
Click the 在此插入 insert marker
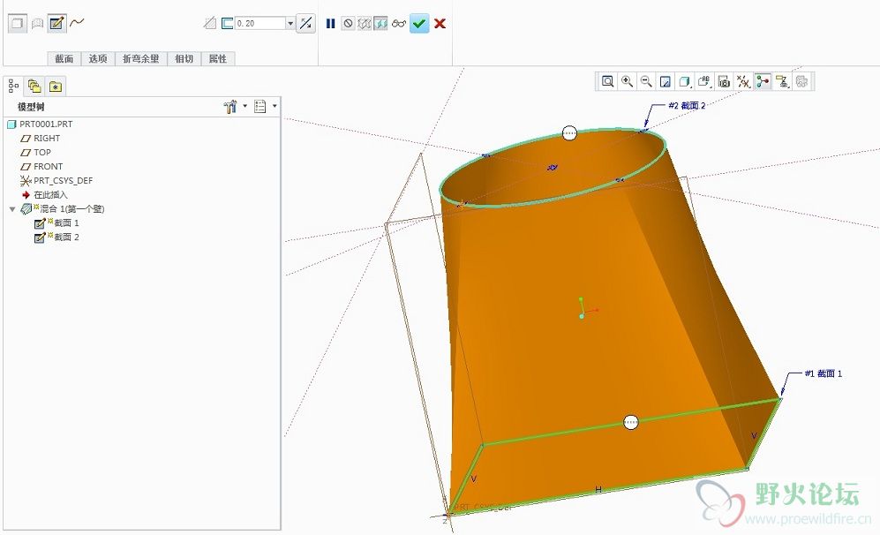(44, 194)
